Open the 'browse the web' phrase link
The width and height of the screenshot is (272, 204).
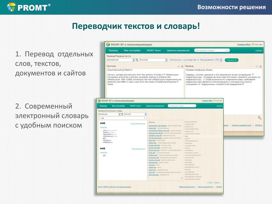coord(154,158)
